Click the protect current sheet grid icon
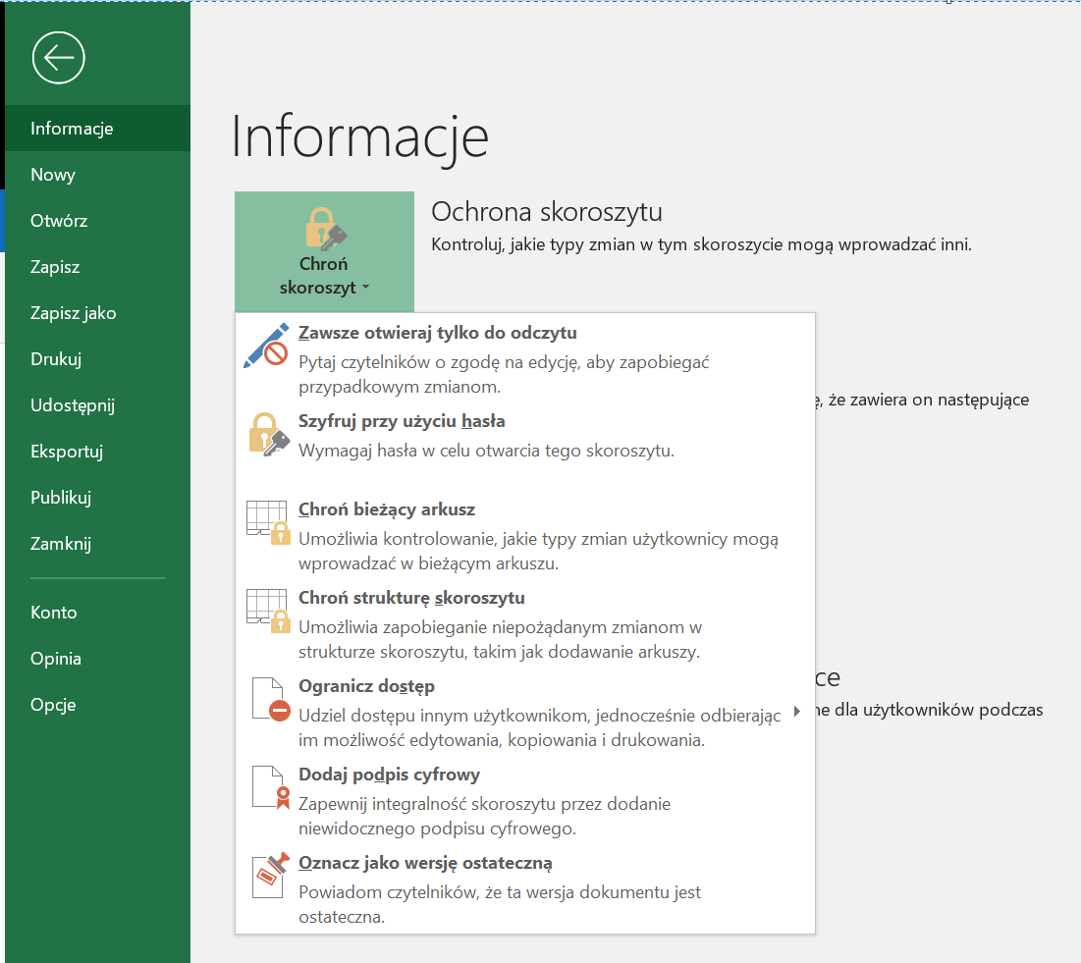 [x=268, y=522]
